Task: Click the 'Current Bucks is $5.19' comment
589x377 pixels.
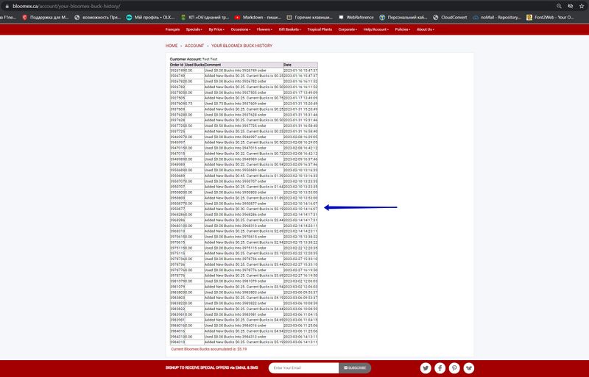Action: pyautogui.click(x=244, y=342)
